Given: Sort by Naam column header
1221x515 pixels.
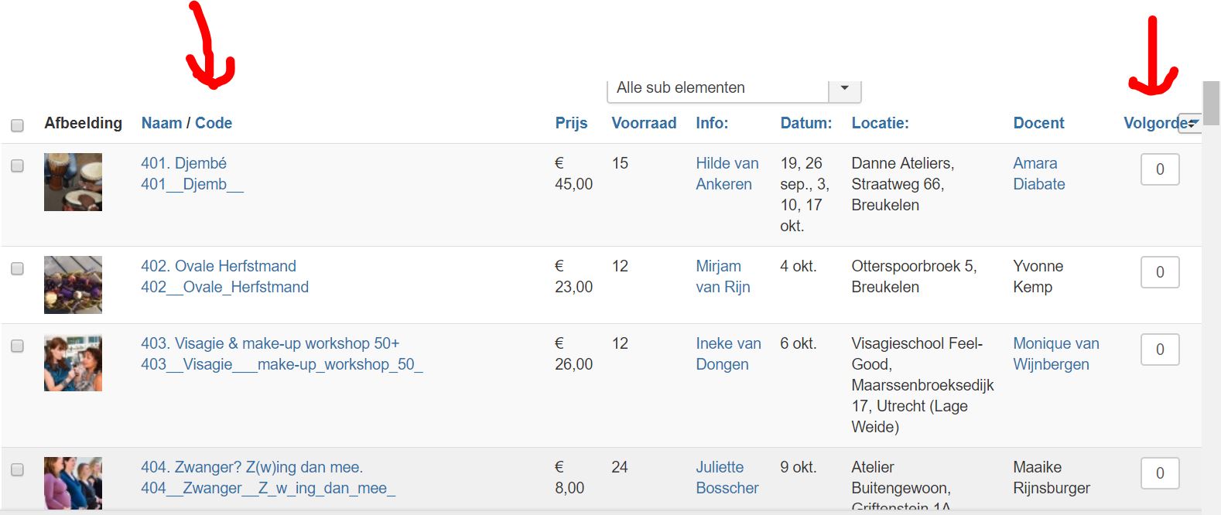Looking at the screenshot, I should tap(162, 123).
